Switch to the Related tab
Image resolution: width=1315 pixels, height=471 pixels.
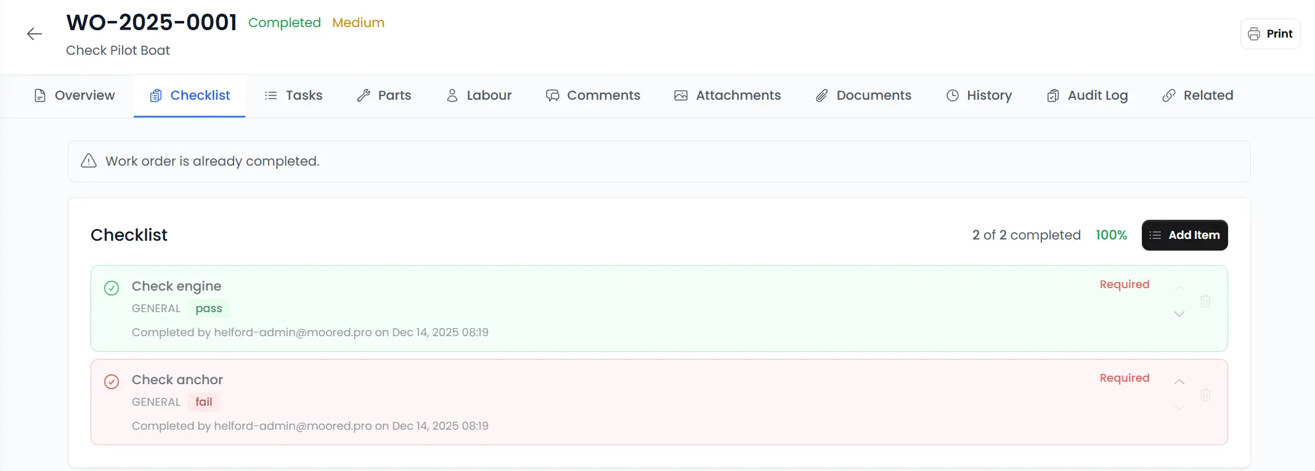pos(1197,95)
